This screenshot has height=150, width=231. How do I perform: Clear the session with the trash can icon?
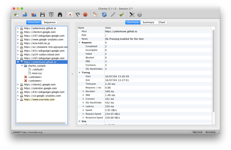(51, 15)
